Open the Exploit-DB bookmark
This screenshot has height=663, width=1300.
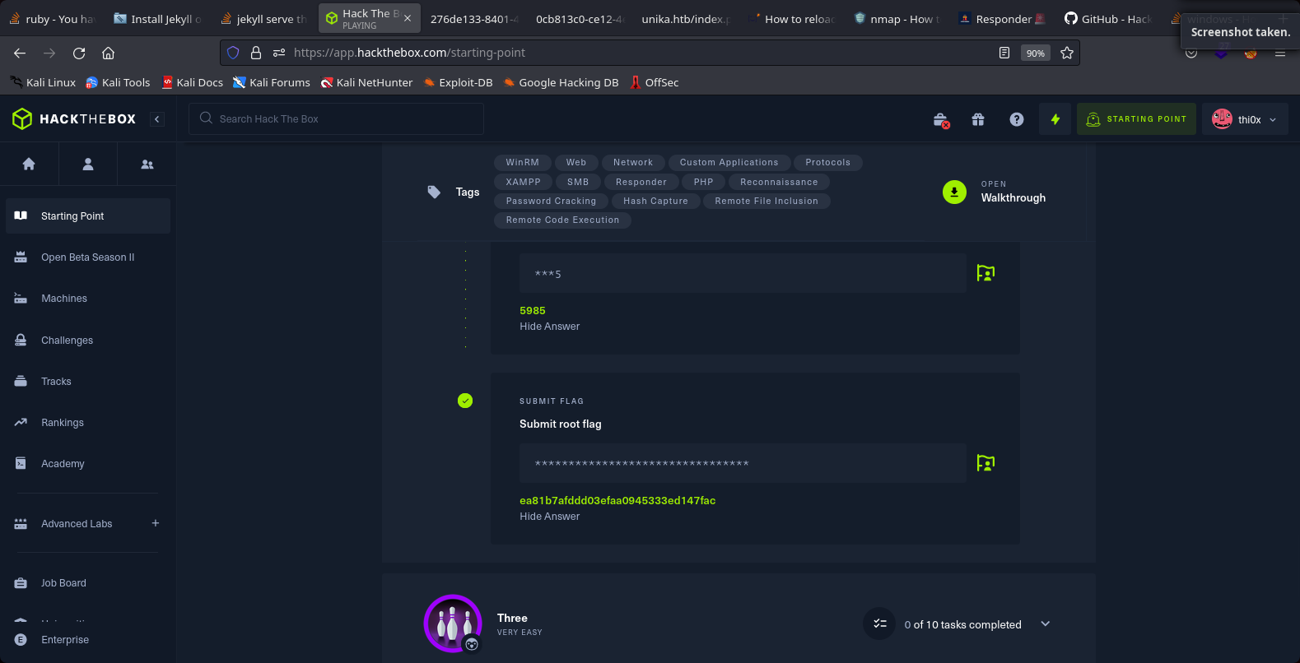coord(458,82)
